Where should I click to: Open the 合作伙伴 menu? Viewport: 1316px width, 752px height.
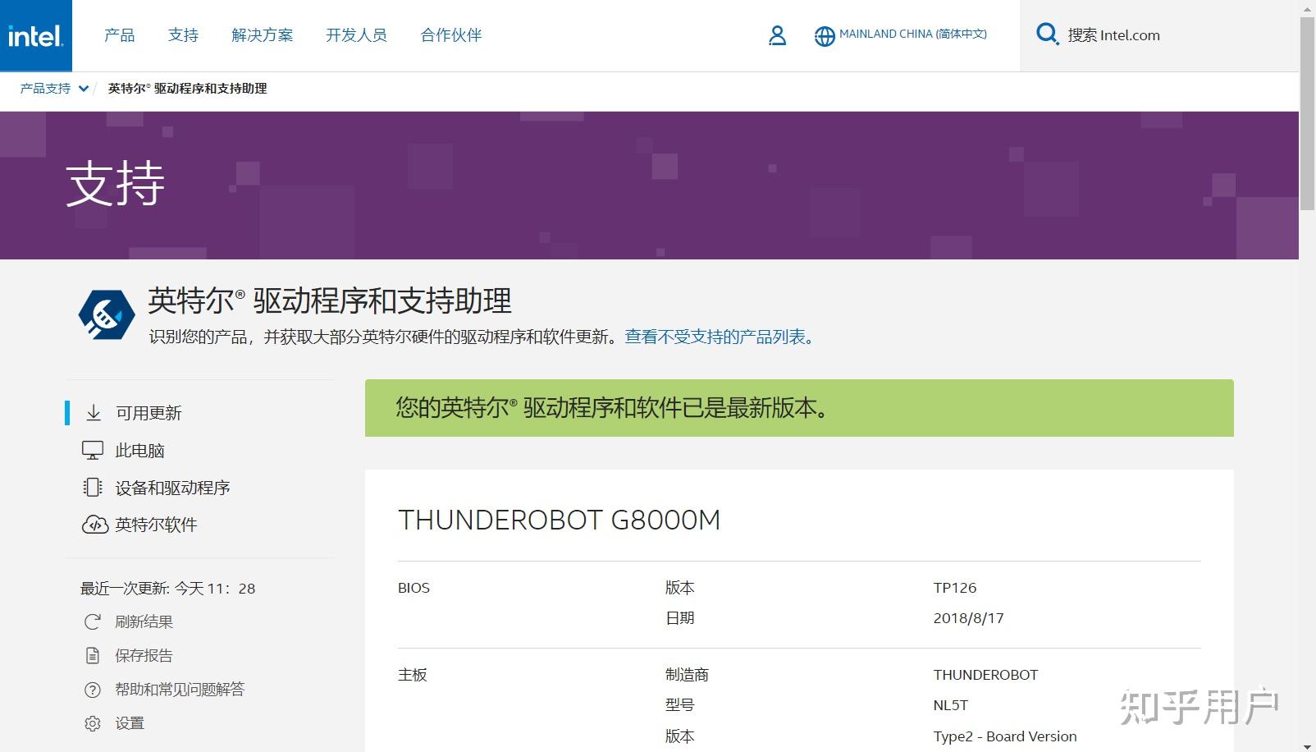tap(451, 35)
